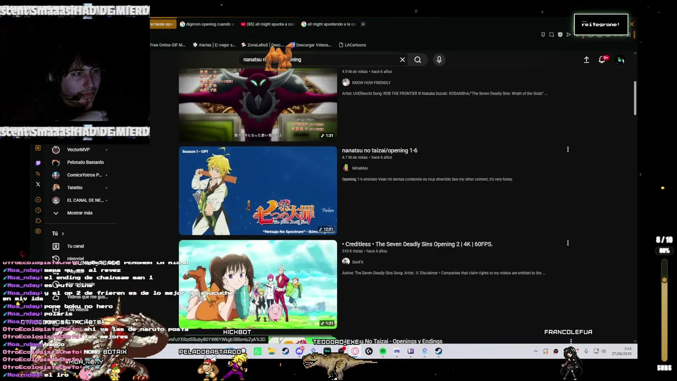Open the sidebar settings gear
Viewport: 677px width, 381px height.
click(x=38, y=231)
